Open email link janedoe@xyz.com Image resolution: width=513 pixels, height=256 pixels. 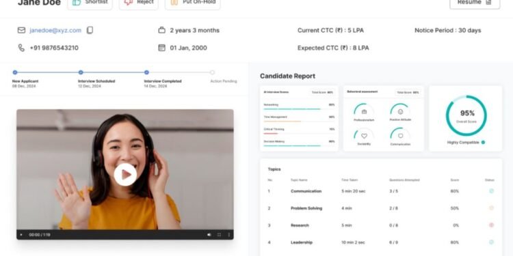pyautogui.click(x=55, y=30)
